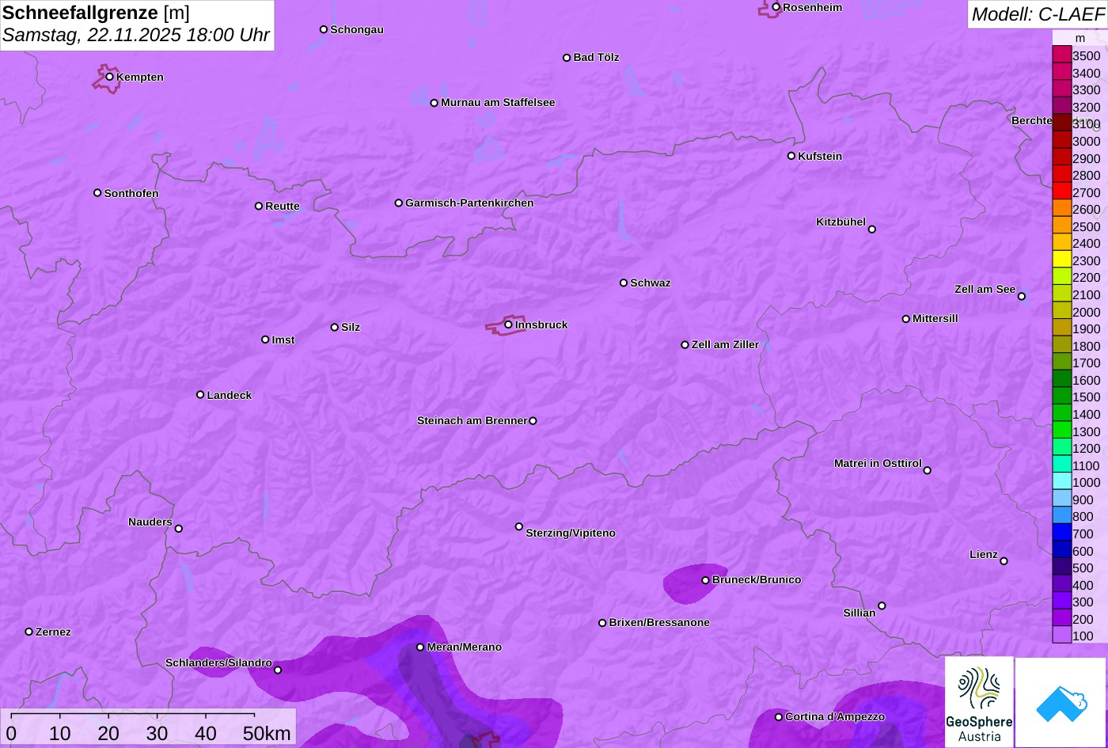Click the 3000 legend value

coord(1086,142)
